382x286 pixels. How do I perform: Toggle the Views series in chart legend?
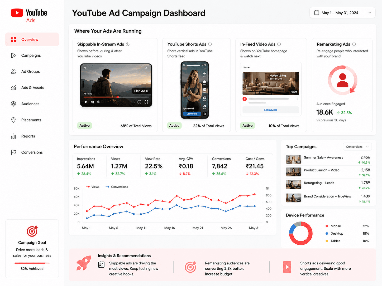tap(93, 187)
